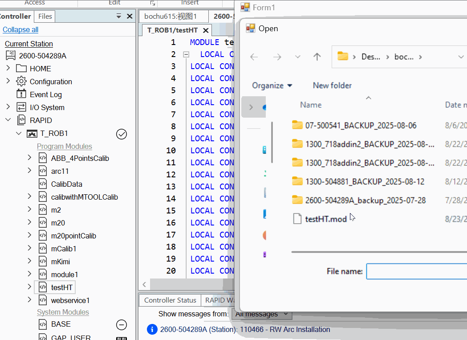Click the m20pointCalib module icon
The image size is (467, 340).
tap(43, 236)
